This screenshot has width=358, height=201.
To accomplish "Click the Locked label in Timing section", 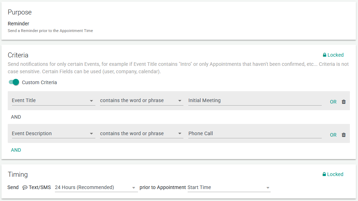I will [335, 175].
